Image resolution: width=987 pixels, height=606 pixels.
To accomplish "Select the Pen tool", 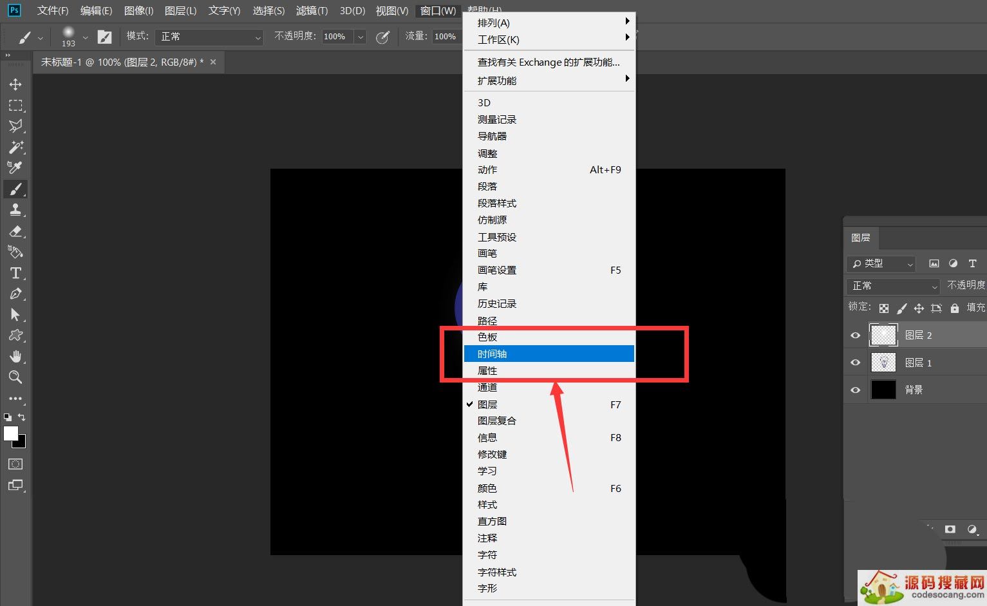I will coord(15,294).
